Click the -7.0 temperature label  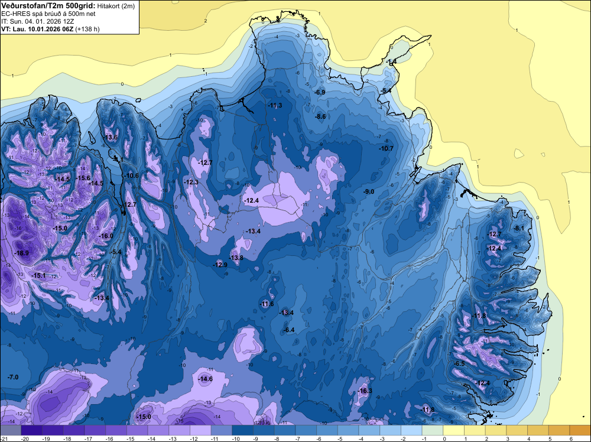pyautogui.click(x=13, y=377)
